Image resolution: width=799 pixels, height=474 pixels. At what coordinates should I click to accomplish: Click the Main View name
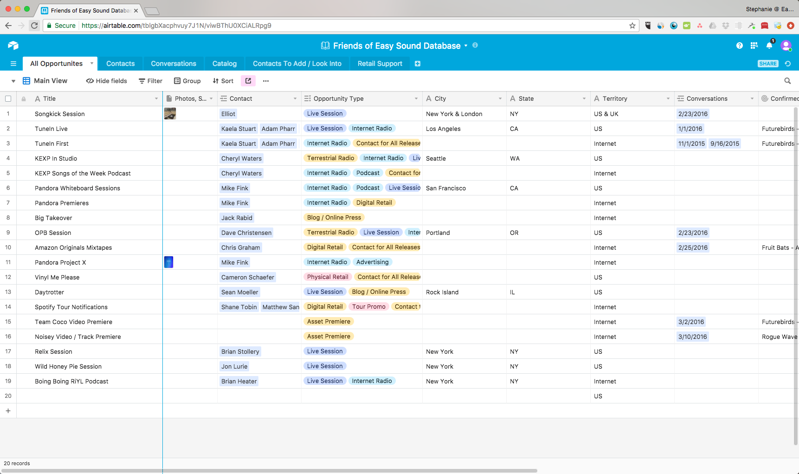[x=51, y=81]
